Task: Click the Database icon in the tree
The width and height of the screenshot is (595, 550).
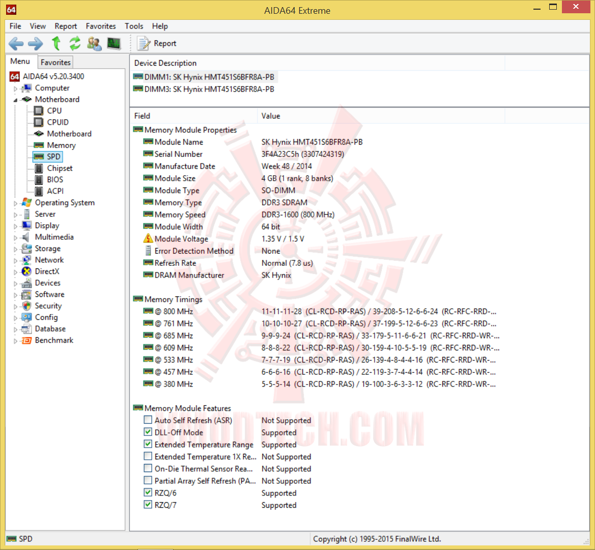Action: pyautogui.click(x=26, y=328)
